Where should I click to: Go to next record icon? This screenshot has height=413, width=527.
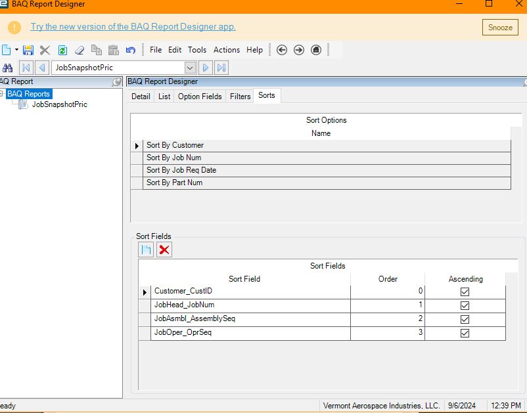click(206, 68)
